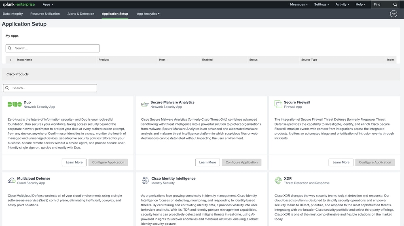Focus the My Apps search field

(53, 48)
